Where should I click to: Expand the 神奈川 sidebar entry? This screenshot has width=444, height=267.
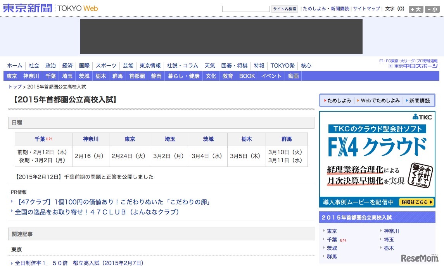pos(391,231)
